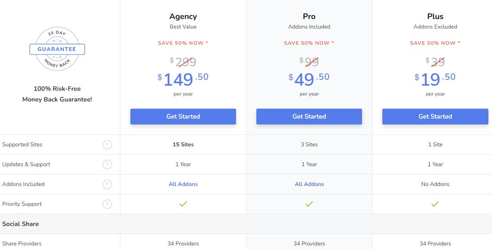Screen dimensions: 492x249
Task: Select the Agency plan heading
Action: tap(183, 17)
